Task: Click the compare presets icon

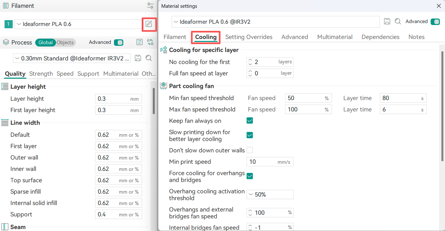Action: 150,42
